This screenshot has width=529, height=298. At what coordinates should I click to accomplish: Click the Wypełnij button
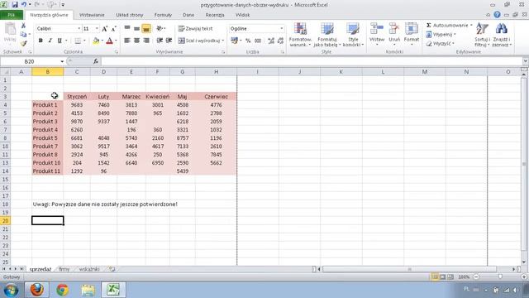[441, 35]
